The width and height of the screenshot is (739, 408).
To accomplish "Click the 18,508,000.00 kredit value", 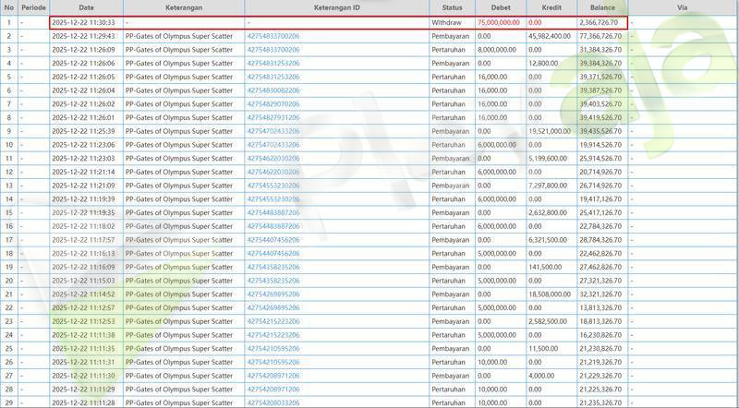I will pos(551,294).
